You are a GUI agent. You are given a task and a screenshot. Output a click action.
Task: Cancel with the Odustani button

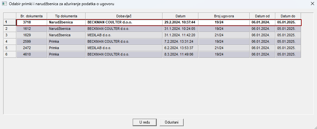(x=171, y=122)
